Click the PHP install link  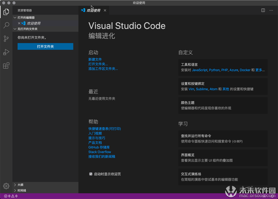(224, 70)
